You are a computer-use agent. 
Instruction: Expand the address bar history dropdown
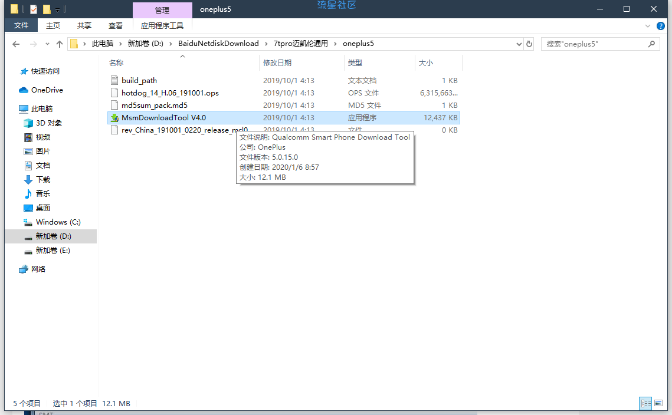point(519,44)
